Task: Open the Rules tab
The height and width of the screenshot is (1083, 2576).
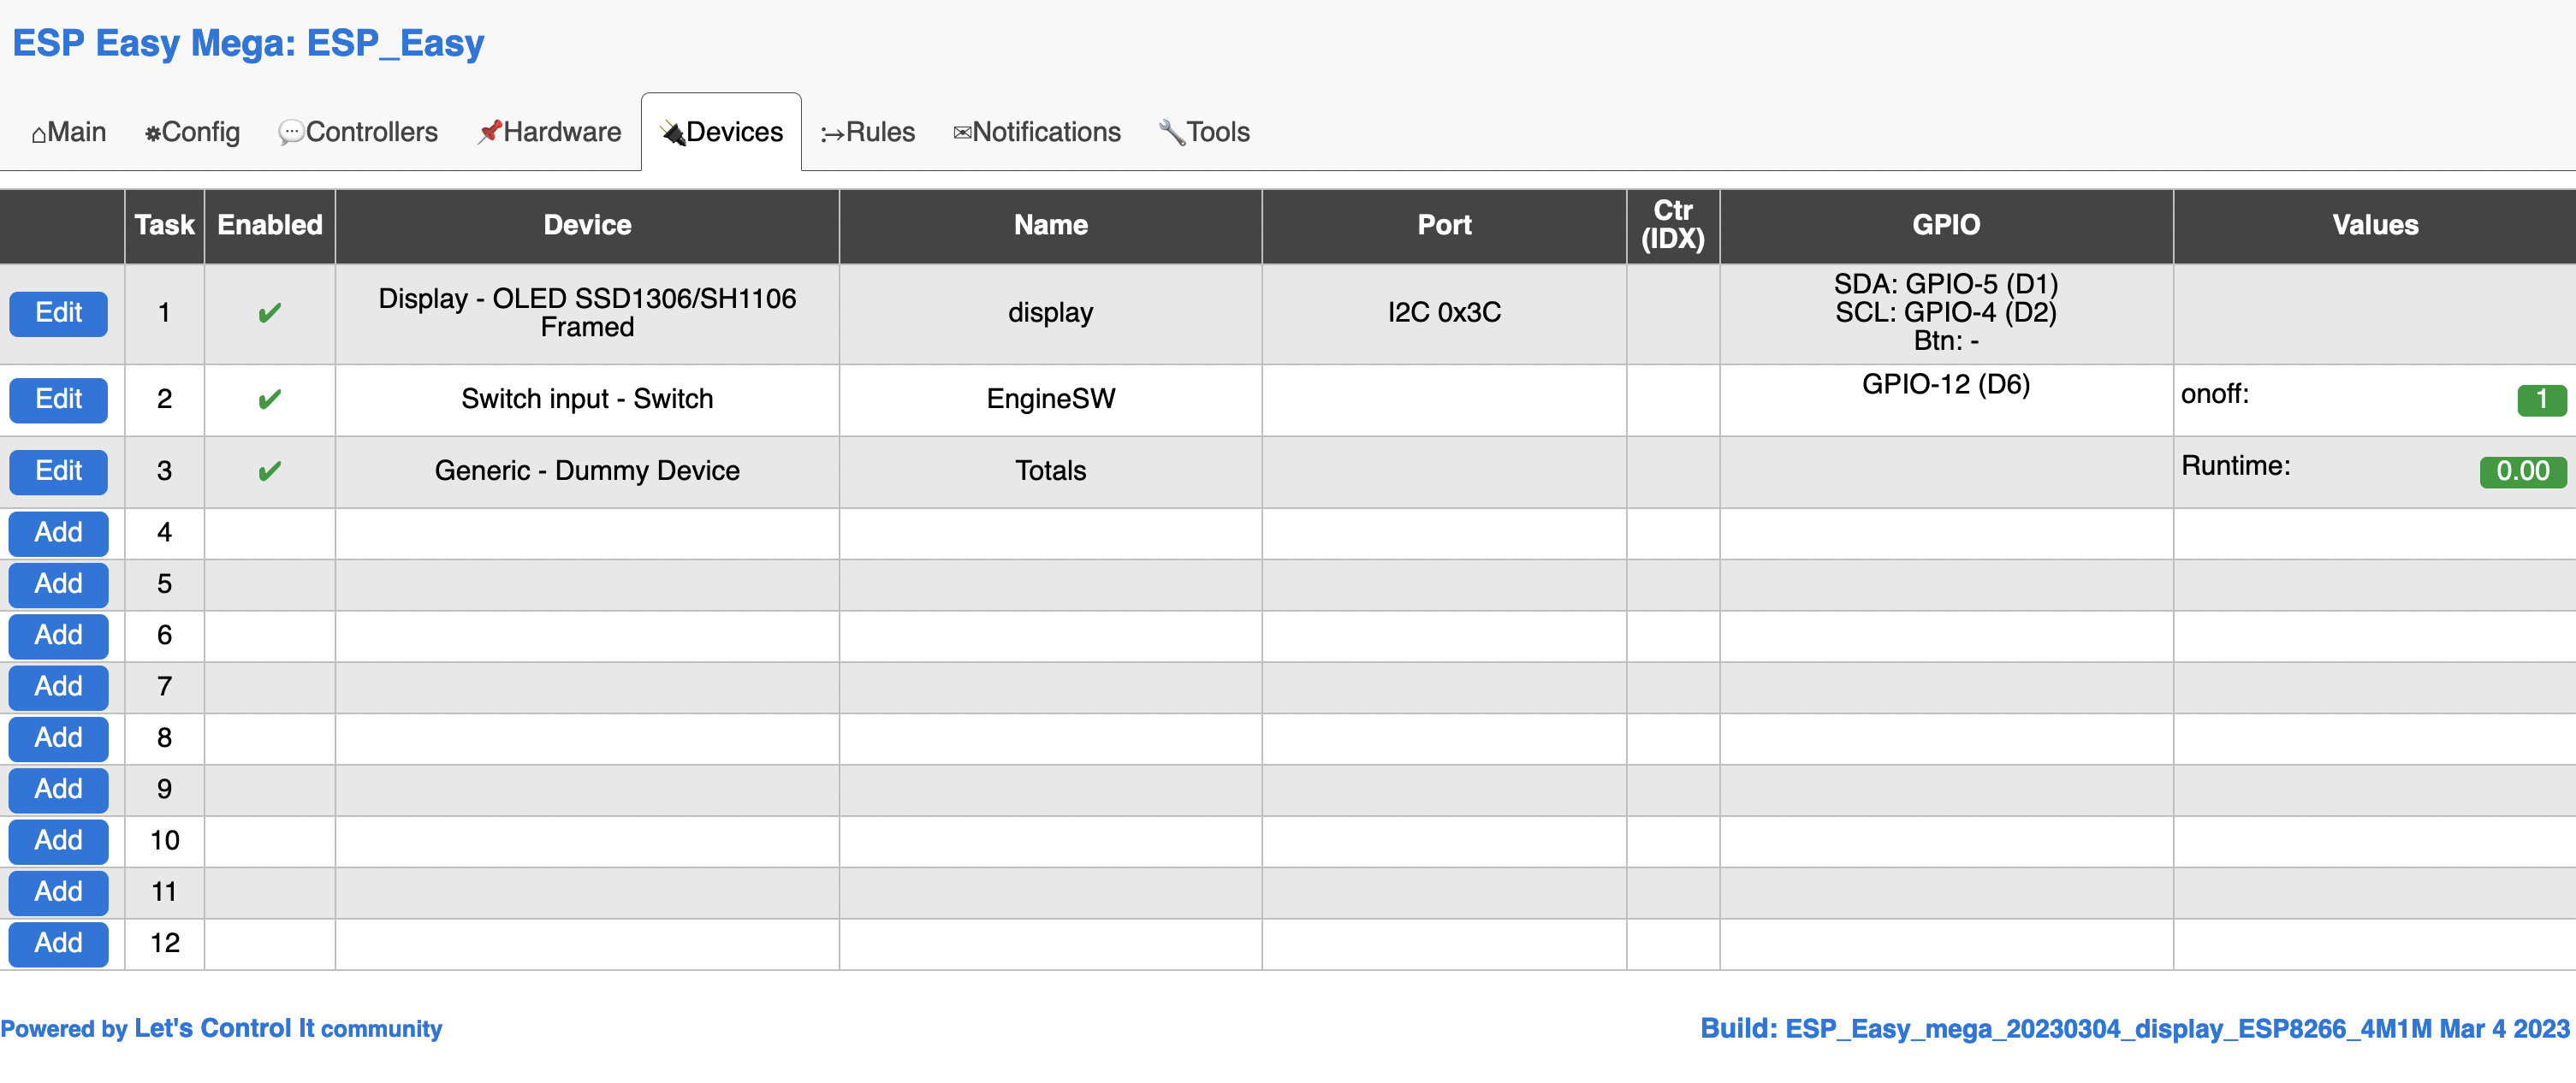Action: [867, 132]
